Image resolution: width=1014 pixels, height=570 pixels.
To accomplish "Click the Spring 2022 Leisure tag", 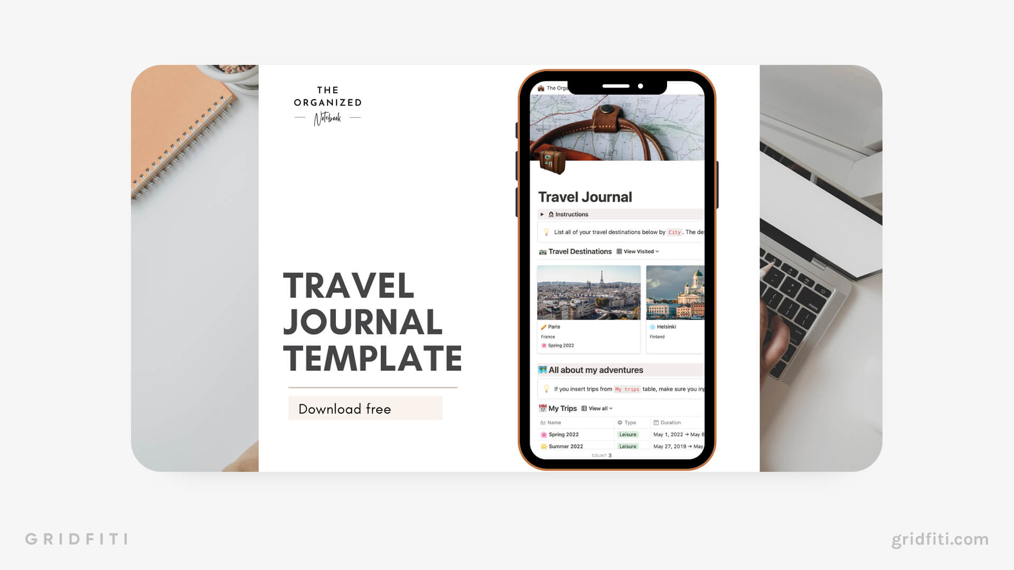I will coord(627,434).
